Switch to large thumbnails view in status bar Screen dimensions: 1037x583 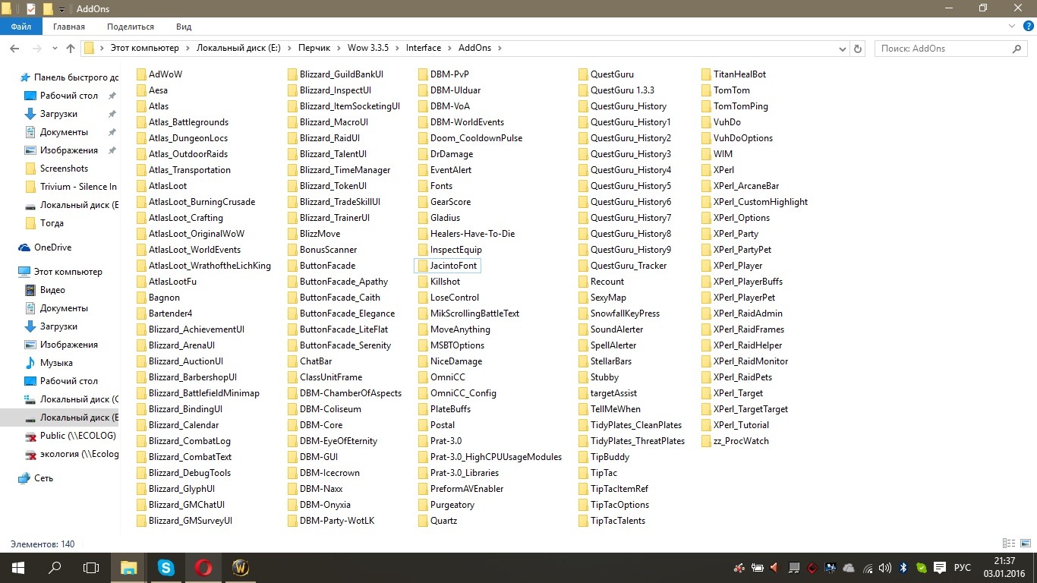pos(1025,544)
